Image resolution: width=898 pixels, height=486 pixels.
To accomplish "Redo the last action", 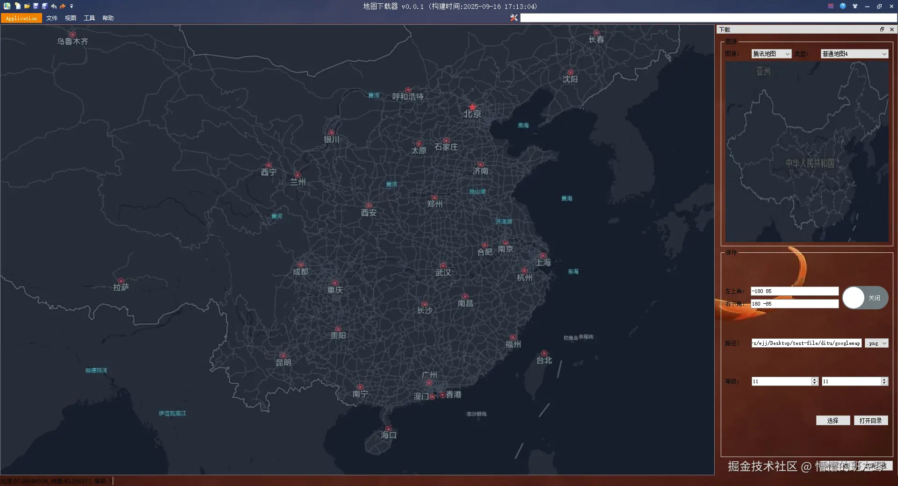I will pos(62,6).
